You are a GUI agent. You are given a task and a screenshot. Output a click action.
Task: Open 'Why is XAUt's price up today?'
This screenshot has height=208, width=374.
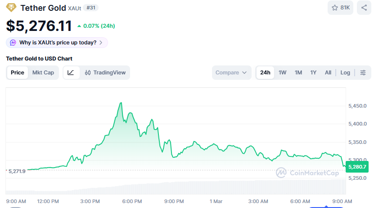point(57,43)
